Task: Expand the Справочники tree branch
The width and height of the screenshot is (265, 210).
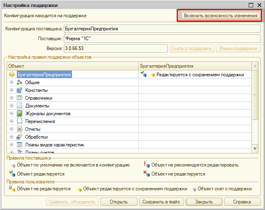Action: coord(11,98)
